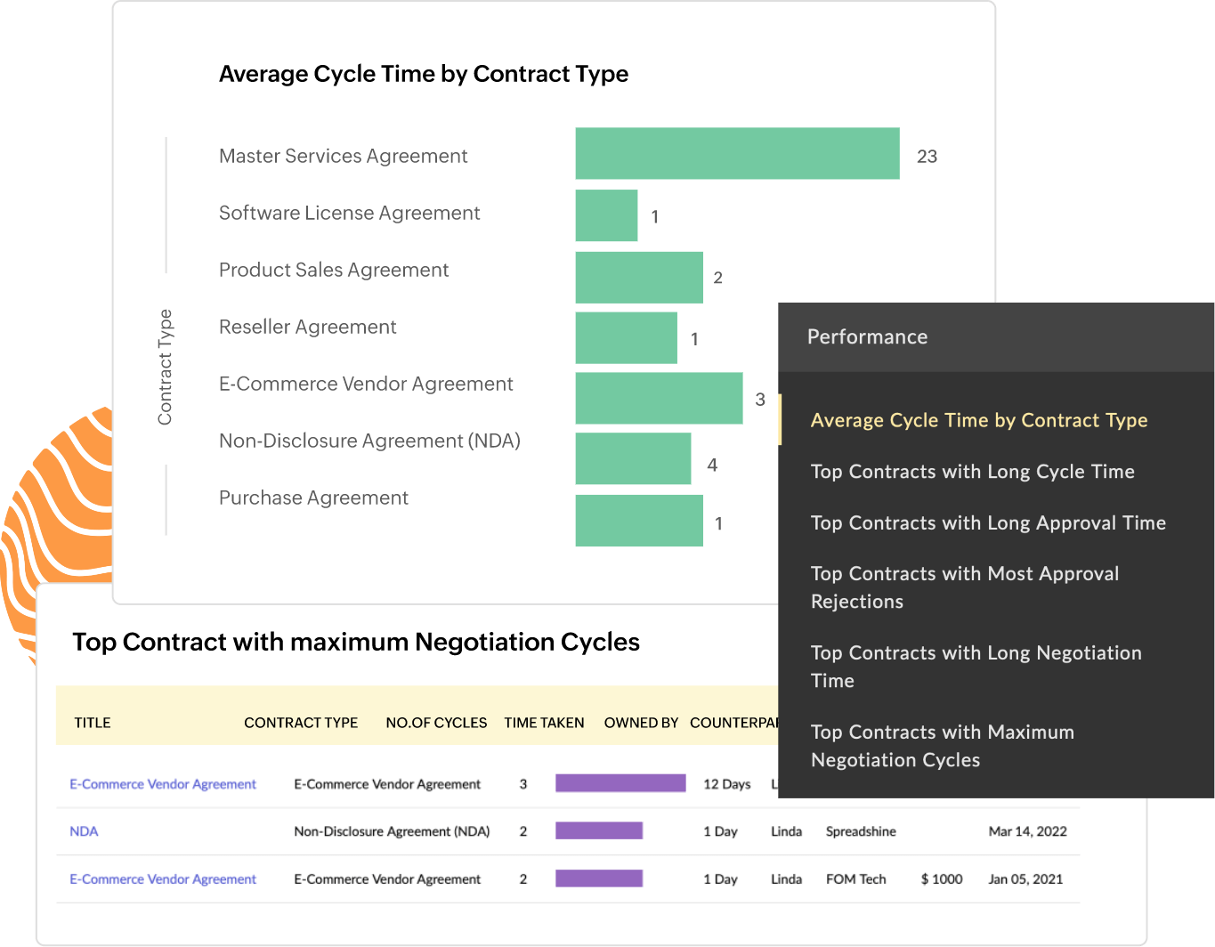The height and width of the screenshot is (947, 1215).
Task: Open the NDA contract title link
Action: pyautogui.click(x=84, y=831)
